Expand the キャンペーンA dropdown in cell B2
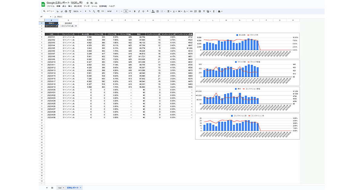 (76, 26)
